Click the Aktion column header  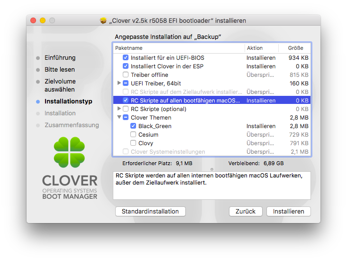pos(262,48)
